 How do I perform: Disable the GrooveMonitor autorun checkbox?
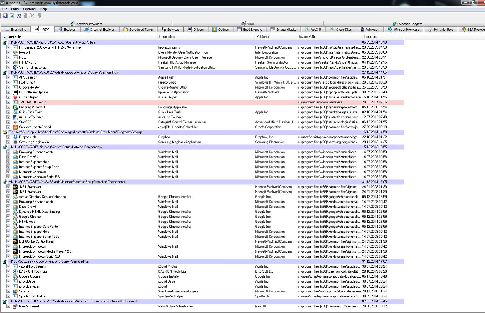coord(8,87)
